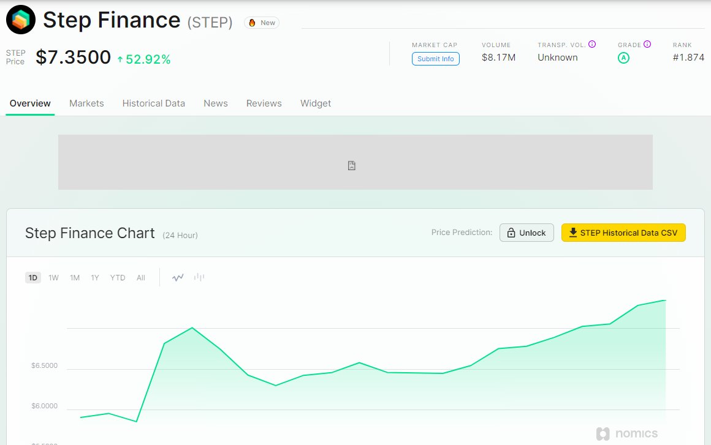Viewport: 711px width, 445px height.
Task: Open the Widget tab
Action: tap(316, 103)
